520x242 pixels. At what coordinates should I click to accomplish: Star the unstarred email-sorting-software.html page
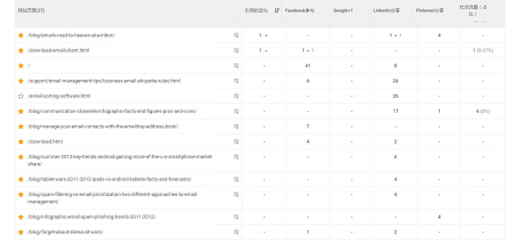(21, 96)
